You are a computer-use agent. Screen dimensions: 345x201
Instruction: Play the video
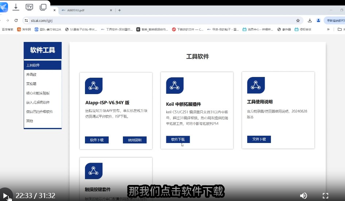click(x=5, y=196)
